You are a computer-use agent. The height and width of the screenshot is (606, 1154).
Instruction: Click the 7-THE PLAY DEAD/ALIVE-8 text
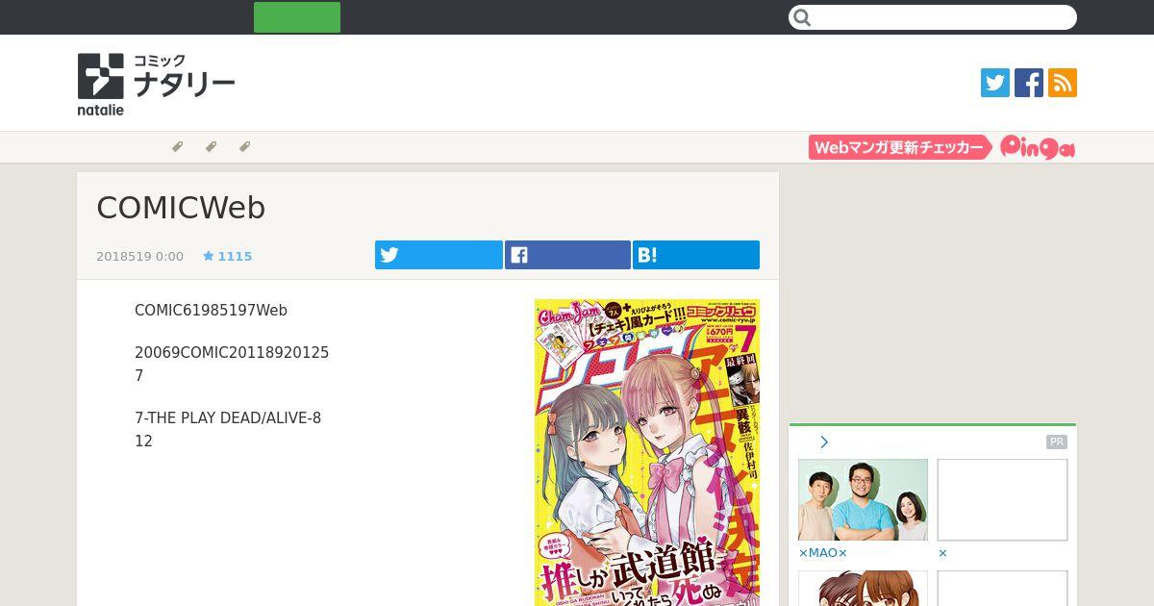click(x=228, y=418)
